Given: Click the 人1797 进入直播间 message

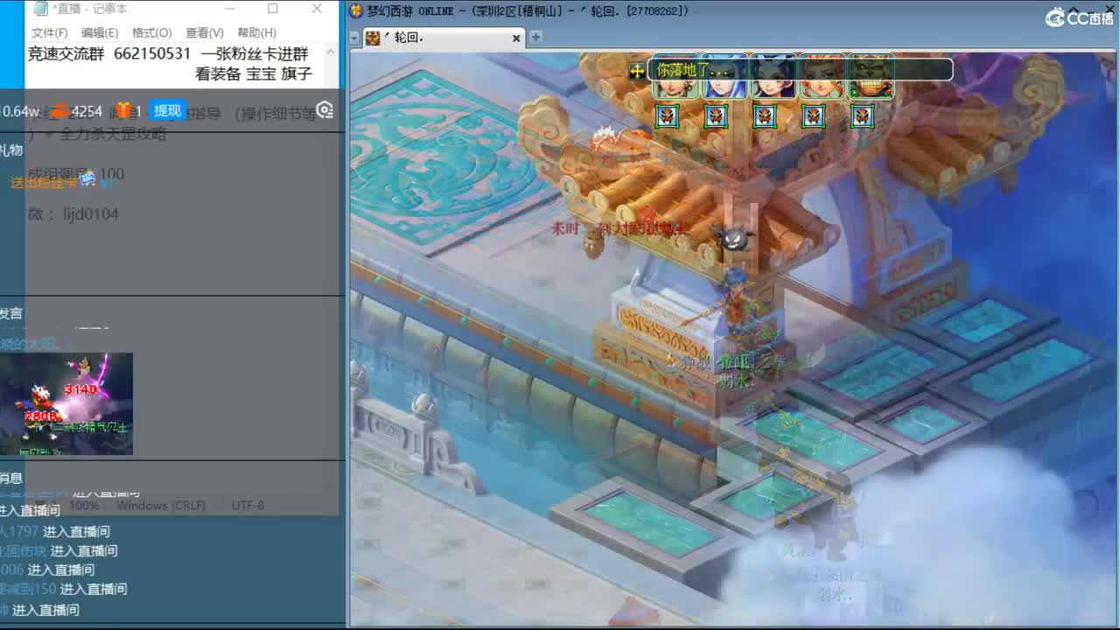Looking at the screenshot, I should pyautogui.click(x=55, y=531).
